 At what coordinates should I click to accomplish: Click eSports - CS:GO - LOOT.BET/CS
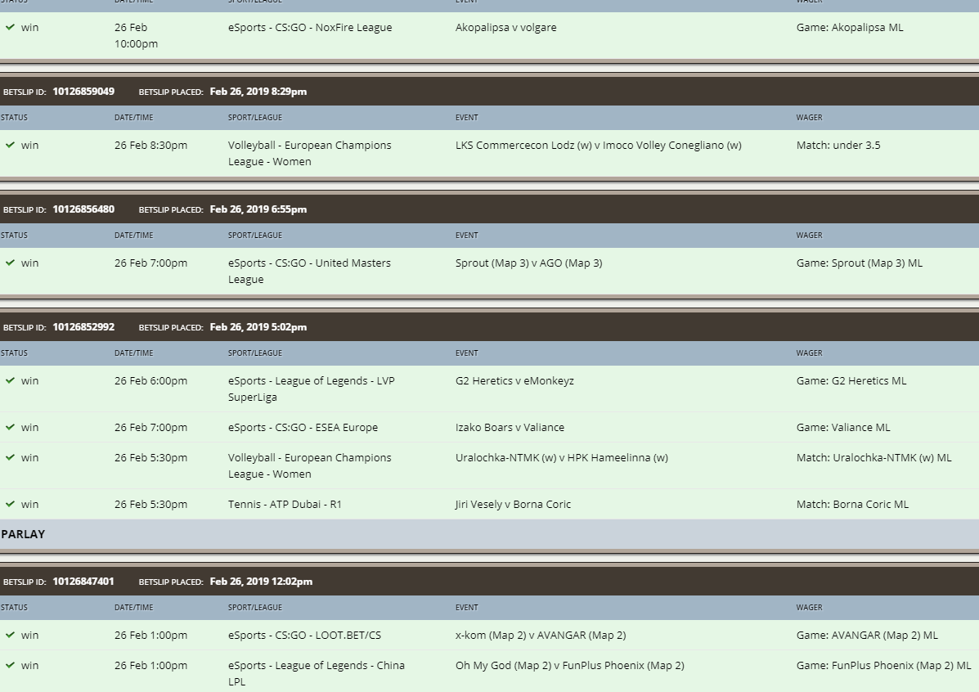[x=304, y=636]
